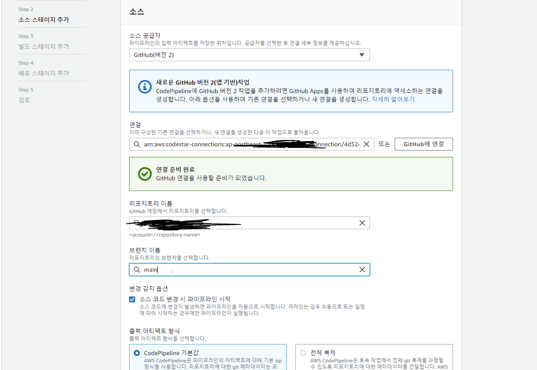Toggle 소스 코드 변경 시 파이프라인 시작 checkbox
This screenshot has width=537, height=370.
[x=132, y=299]
